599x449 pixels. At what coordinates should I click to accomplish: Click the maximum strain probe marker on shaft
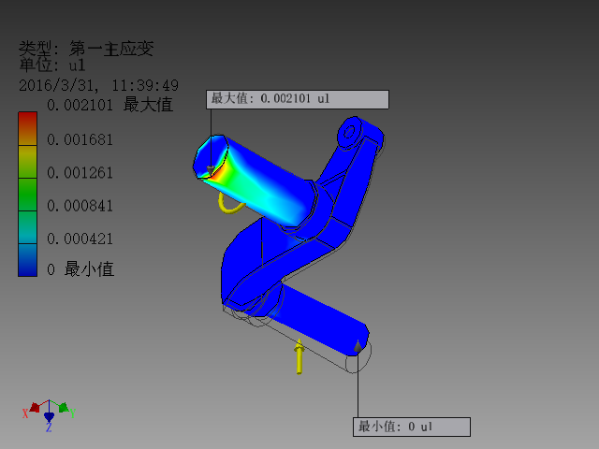(x=211, y=169)
